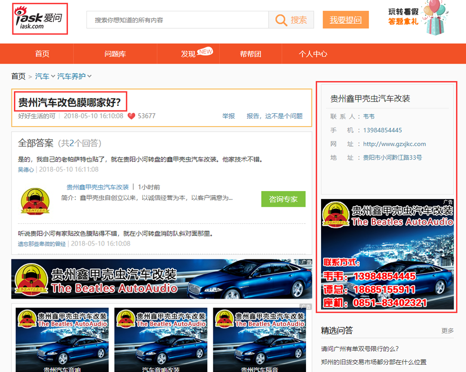This screenshot has width=466, height=372.
Task: Open the beetle avatar of 鑫甲壳虫 expert
Action: coord(35,201)
